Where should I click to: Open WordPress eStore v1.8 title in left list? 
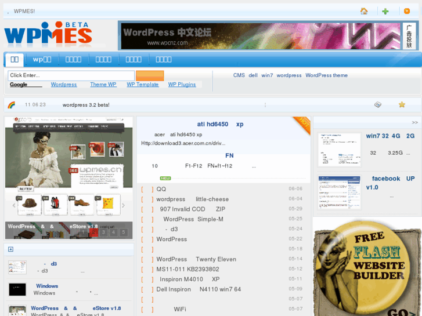pyautogui.click(x=76, y=308)
